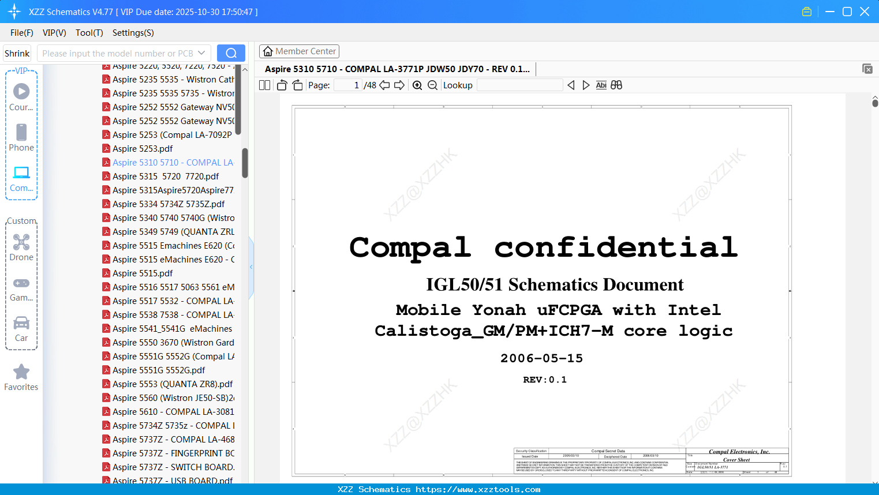Image resolution: width=879 pixels, height=495 pixels.
Task: Rotate the page counterclockwise
Action: [x=282, y=85]
